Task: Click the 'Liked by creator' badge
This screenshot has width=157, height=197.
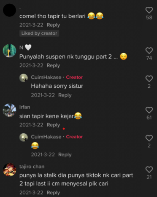Action: point(39,33)
